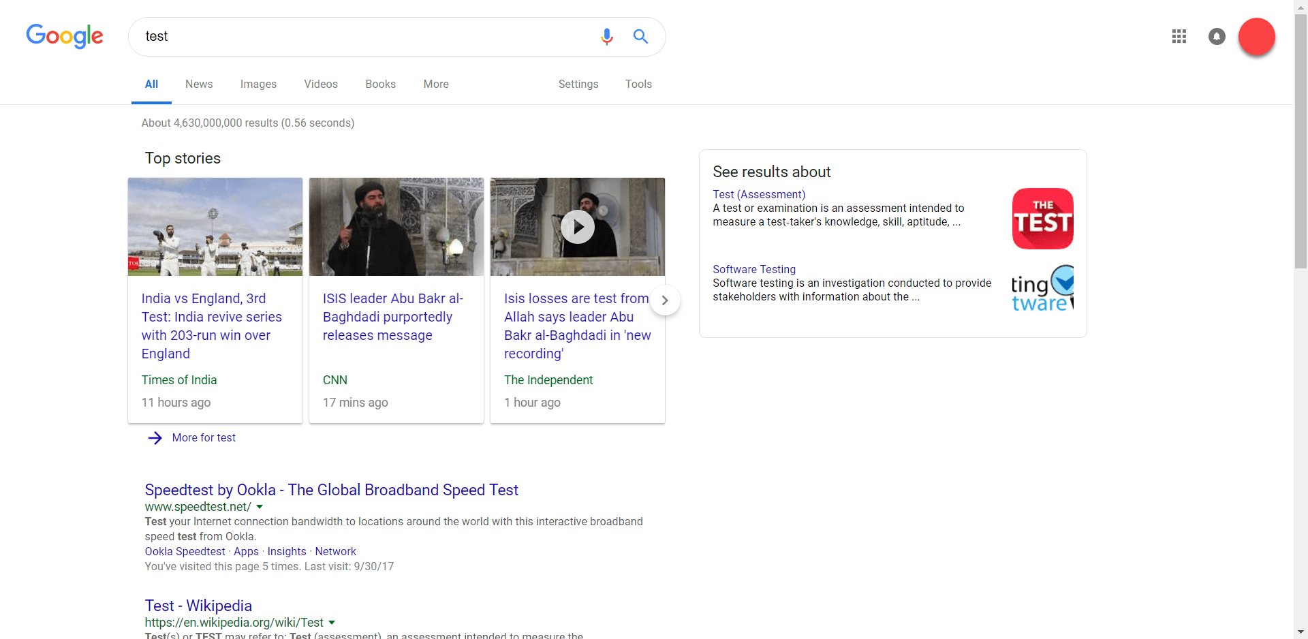1308x639 pixels.
Task: Open the notifications bell
Action: point(1217,36)
